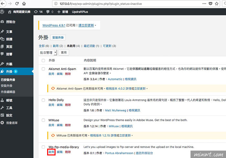Check the Wp-ftp-media-library checkbox

(x=43, y=147)
